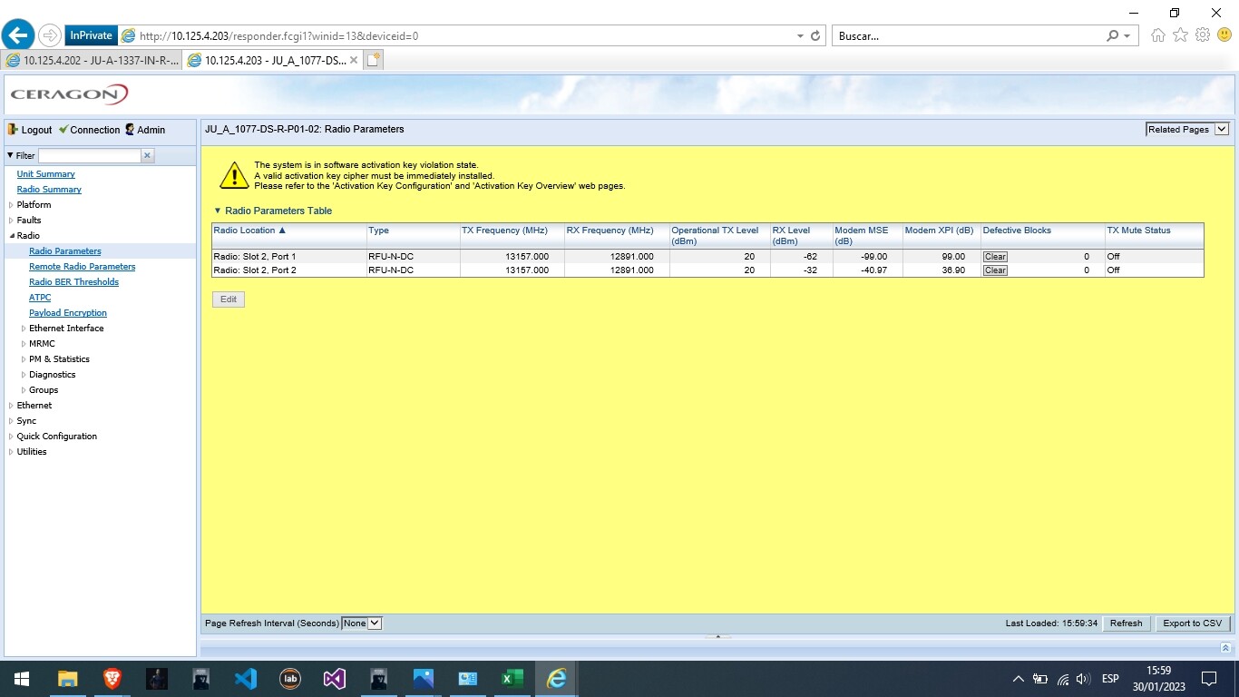
Task: Launch Excel from the taskbar
Action: 512,678
